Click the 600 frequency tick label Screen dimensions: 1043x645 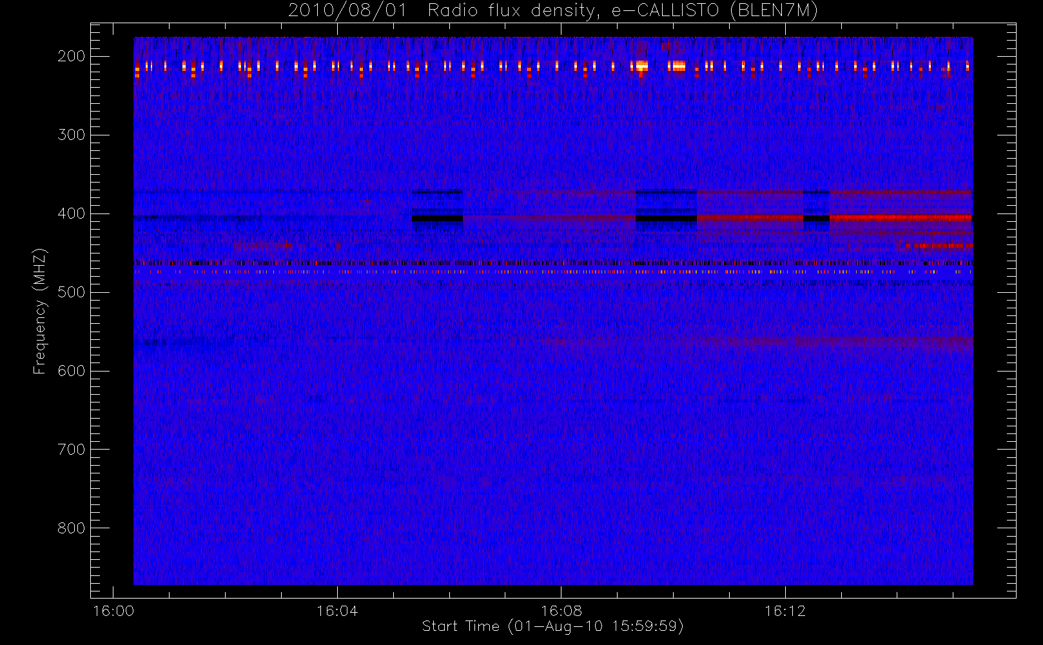[x=72, y=371]
